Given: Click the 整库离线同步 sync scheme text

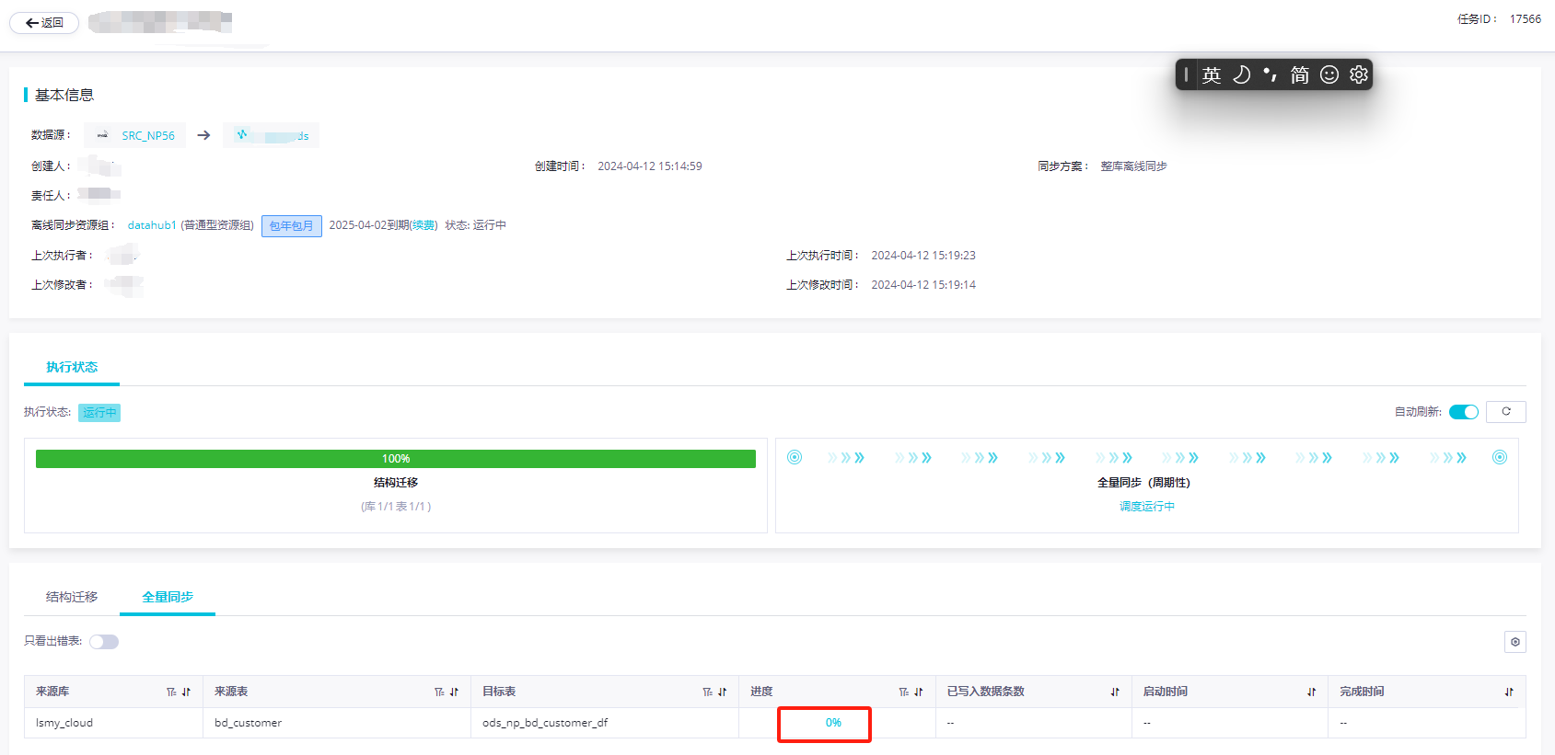Looking at the screenshot, I should (1134, 166).
